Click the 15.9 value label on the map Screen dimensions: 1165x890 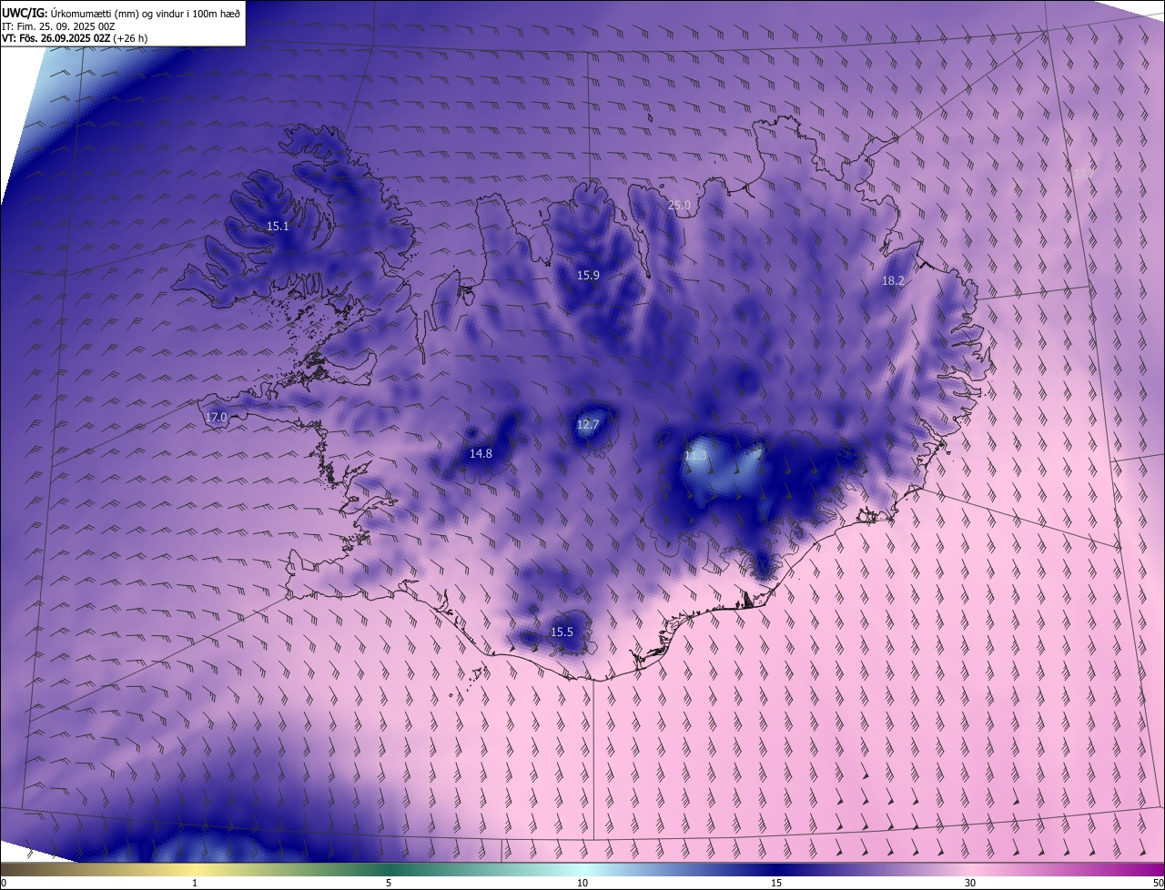[589, 275]
